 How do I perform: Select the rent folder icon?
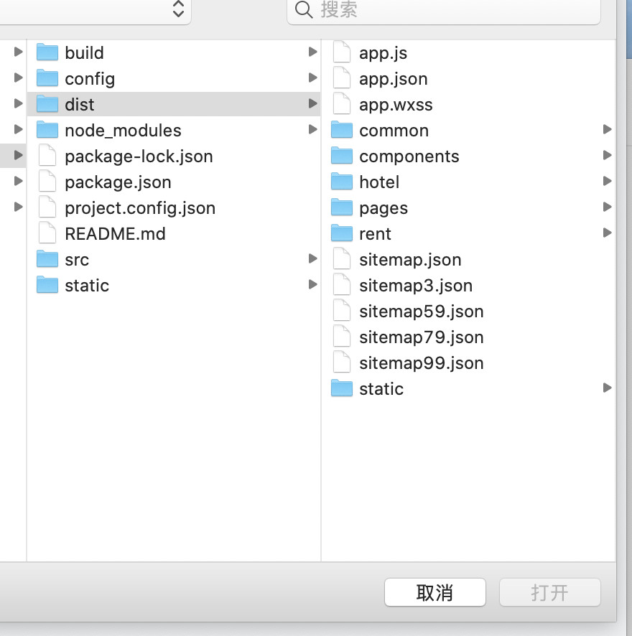click(341, 233)
